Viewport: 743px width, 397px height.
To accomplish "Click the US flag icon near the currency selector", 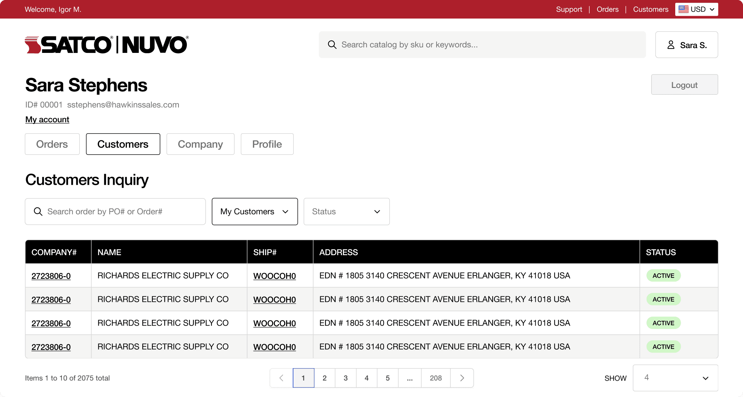I will pos(683,9).
